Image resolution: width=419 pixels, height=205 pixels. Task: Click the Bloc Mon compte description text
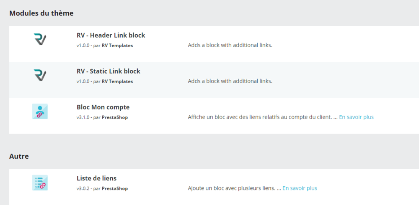260,117
